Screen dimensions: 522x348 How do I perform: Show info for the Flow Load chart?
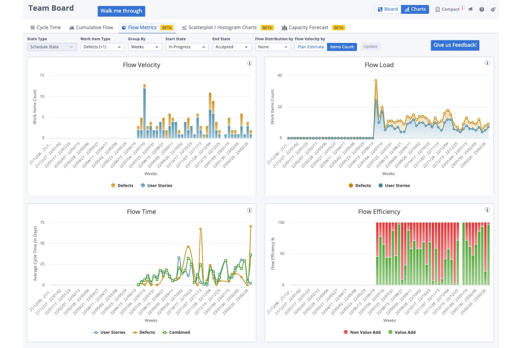click(x=487, y=63)
